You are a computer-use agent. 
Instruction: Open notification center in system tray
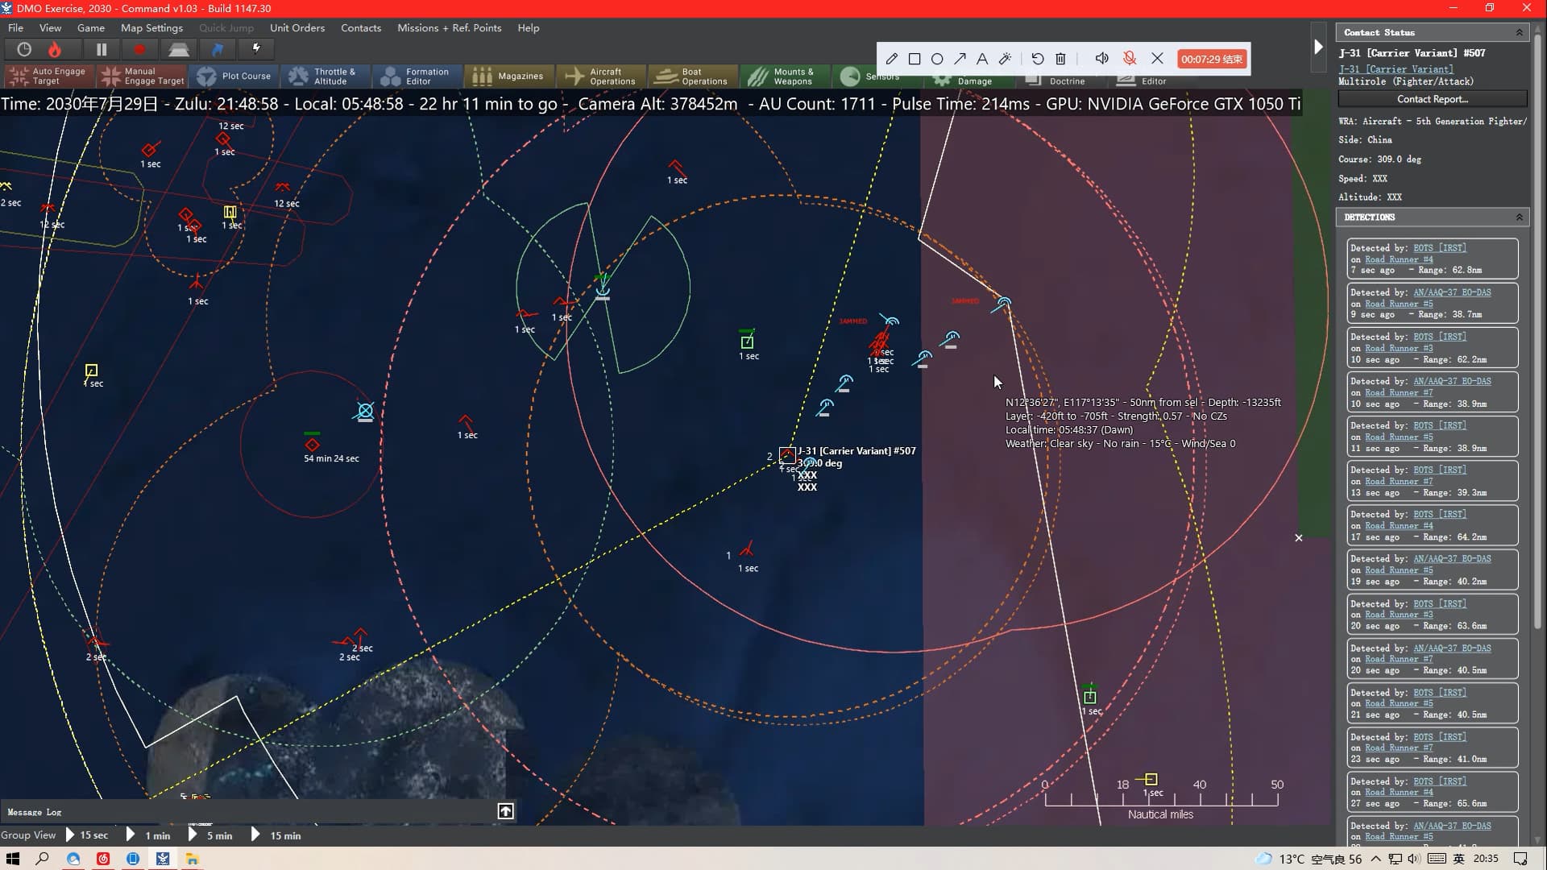tap(1520, 859)
